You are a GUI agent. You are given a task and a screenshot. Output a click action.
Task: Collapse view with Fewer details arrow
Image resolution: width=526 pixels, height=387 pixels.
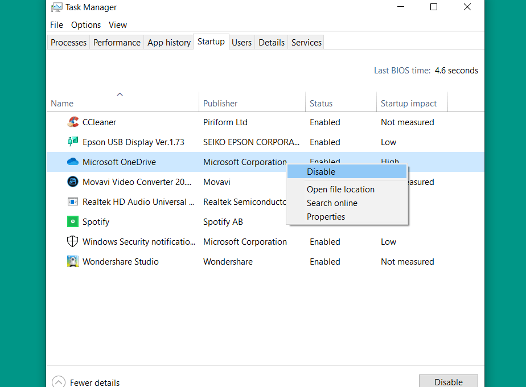click(x=59, y=382)
